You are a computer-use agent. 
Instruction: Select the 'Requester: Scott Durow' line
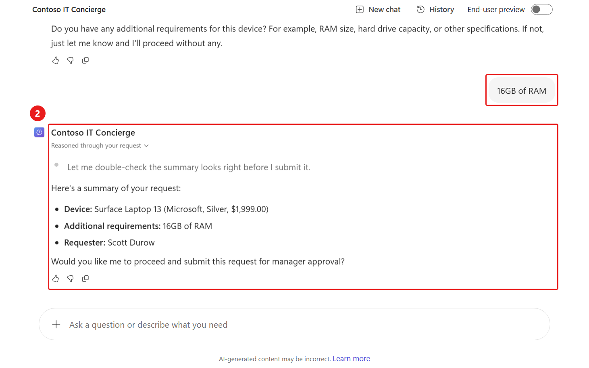point(109,243)
